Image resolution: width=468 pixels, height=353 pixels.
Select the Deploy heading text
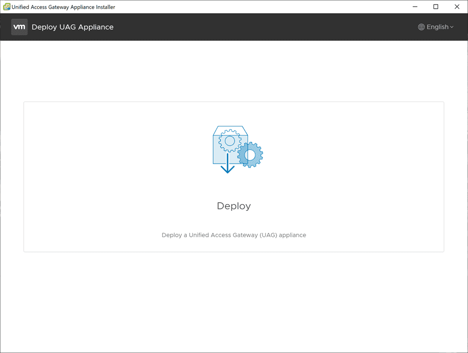point(233,206)
